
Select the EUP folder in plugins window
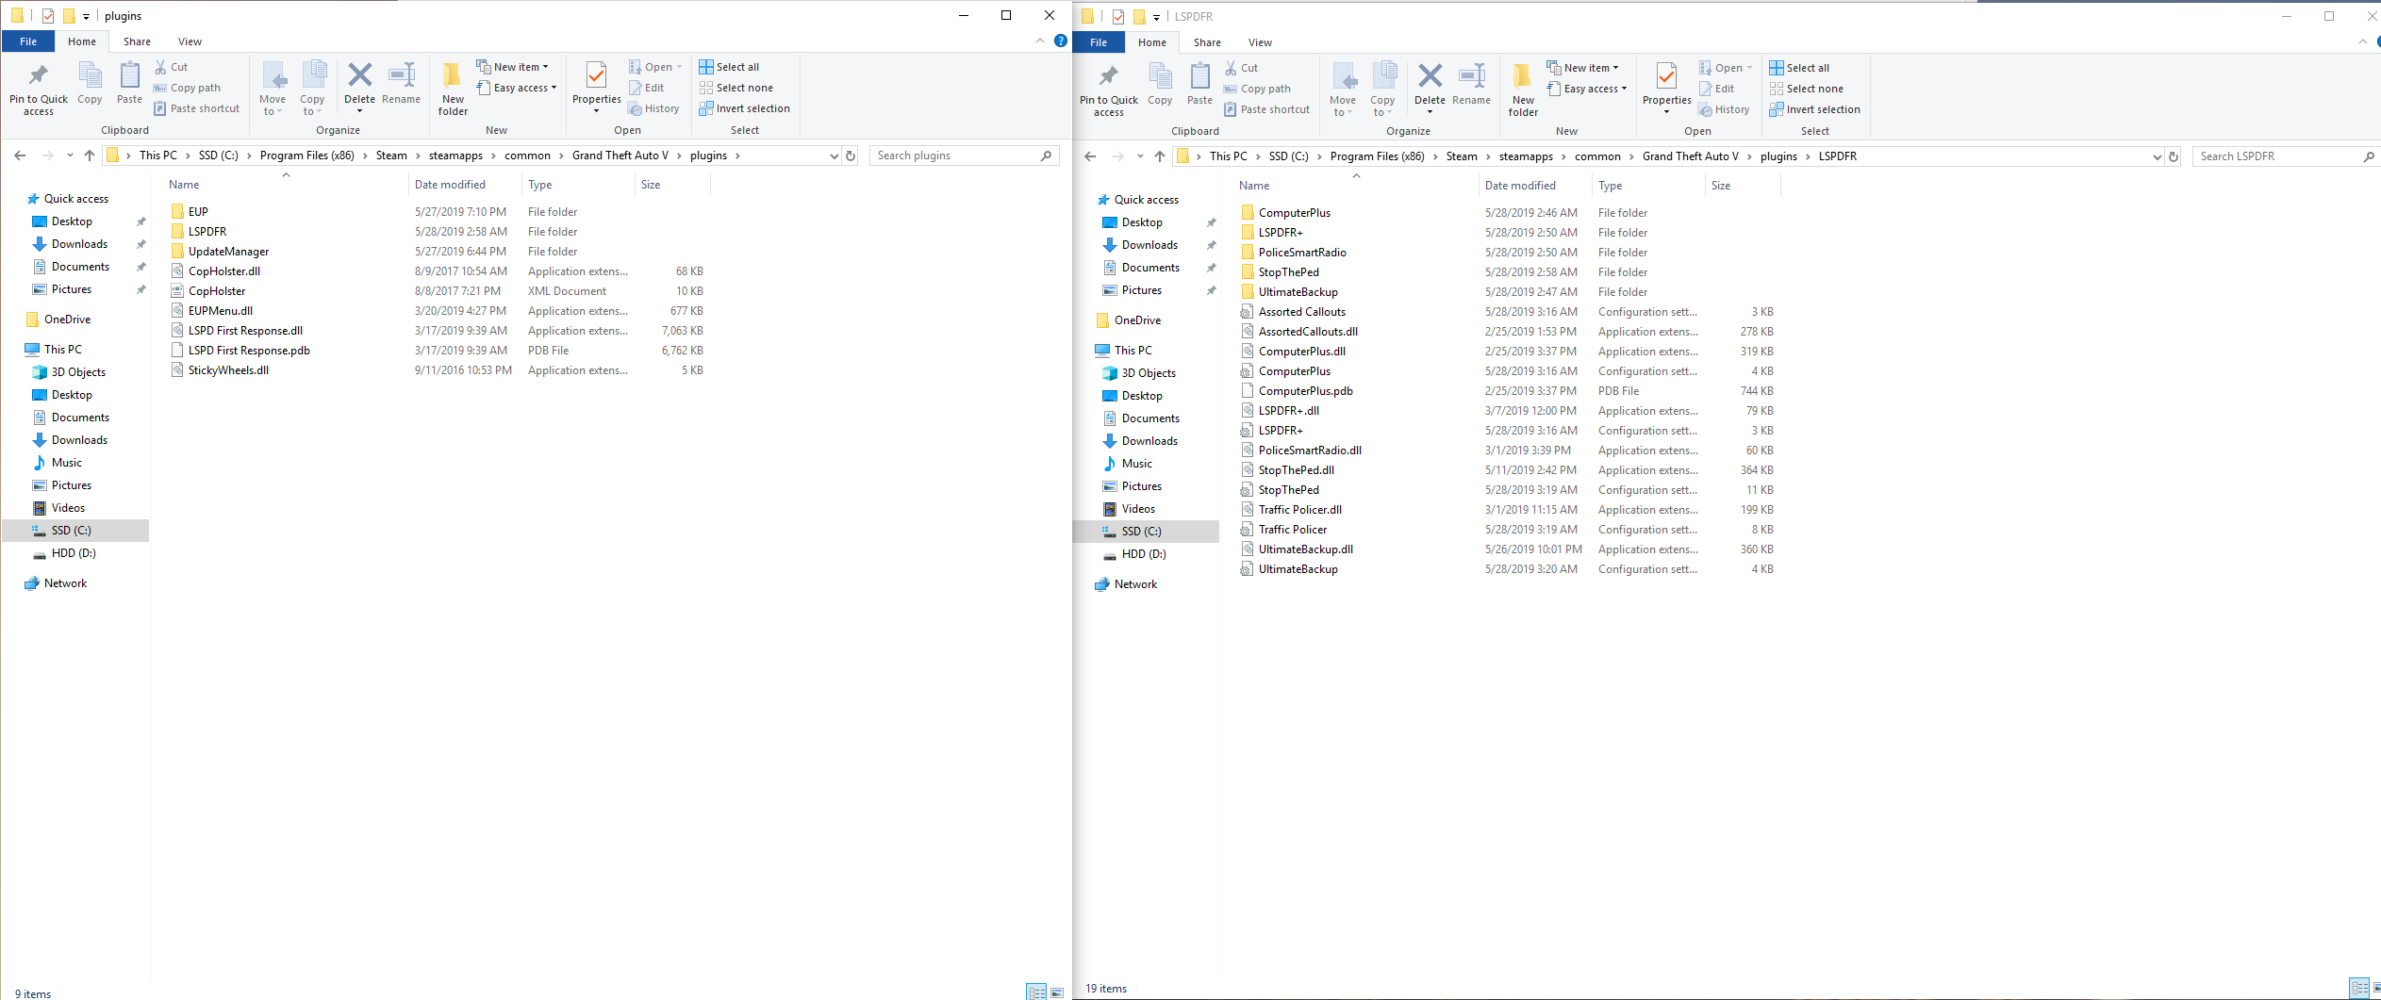[x=198, y=212]
